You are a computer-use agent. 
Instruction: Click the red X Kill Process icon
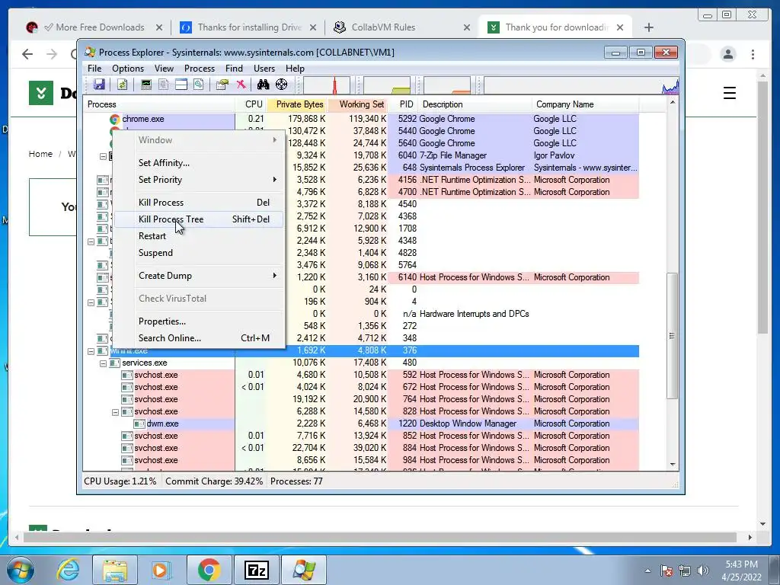click(241, 85)
